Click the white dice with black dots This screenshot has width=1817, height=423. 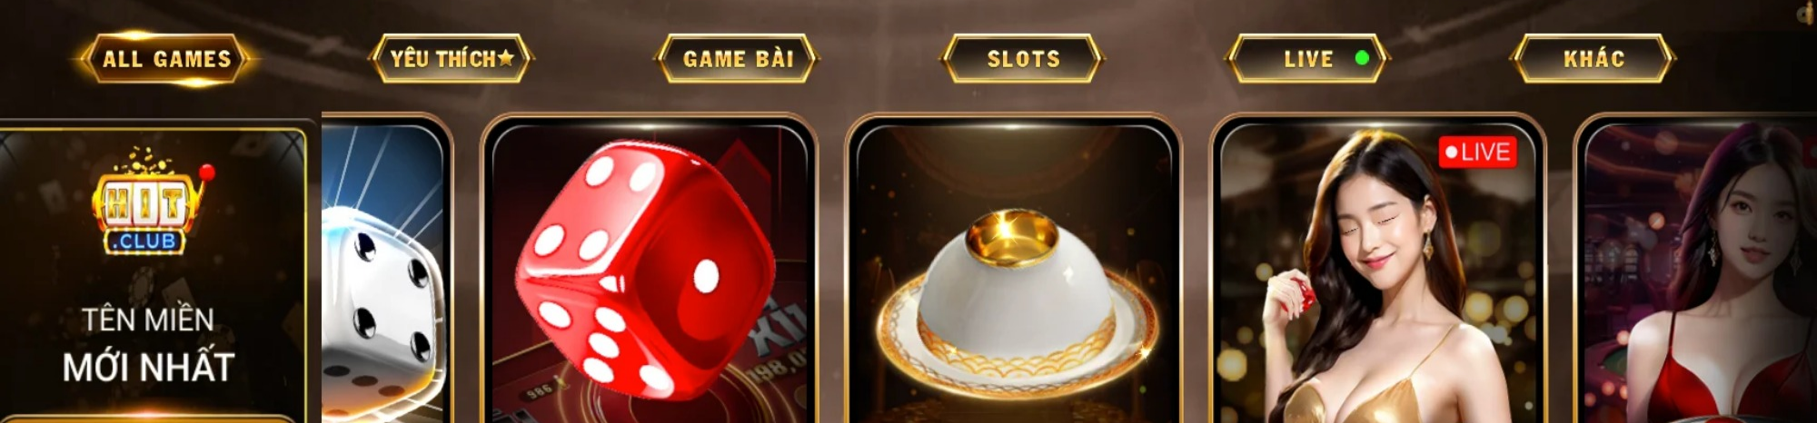point(382,313)
